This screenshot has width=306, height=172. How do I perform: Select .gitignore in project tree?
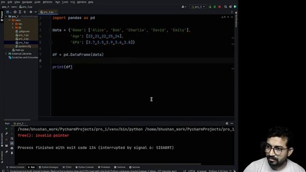tap(22, 32)
